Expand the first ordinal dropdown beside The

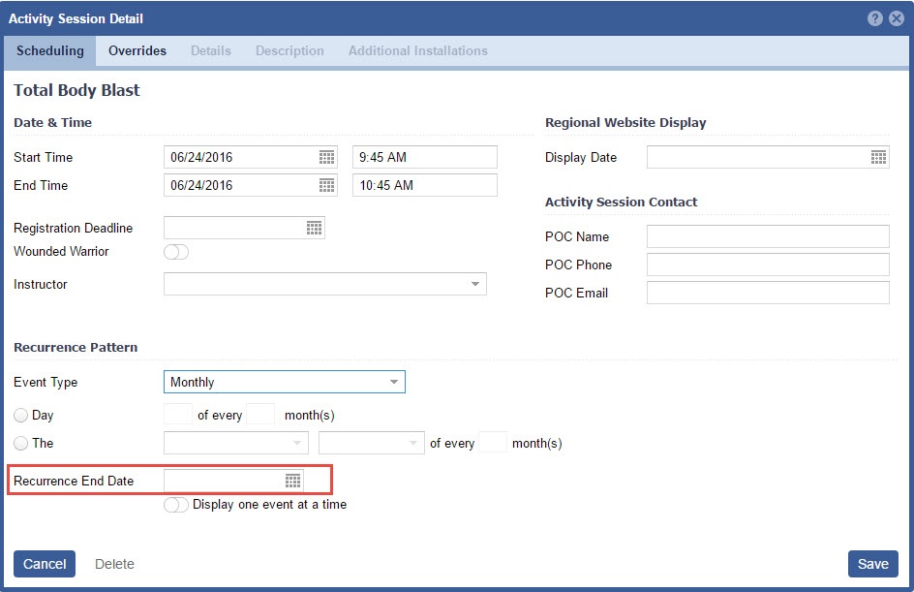click(x=296, y=443)
